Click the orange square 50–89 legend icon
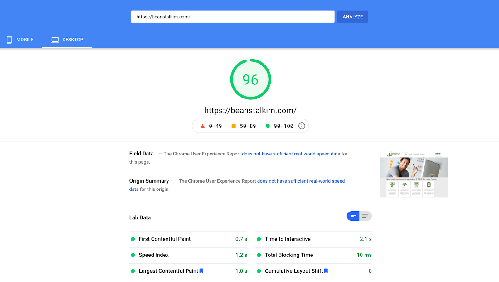The height and width of the screenshot is (282, 499). click(x=234, y=126)
